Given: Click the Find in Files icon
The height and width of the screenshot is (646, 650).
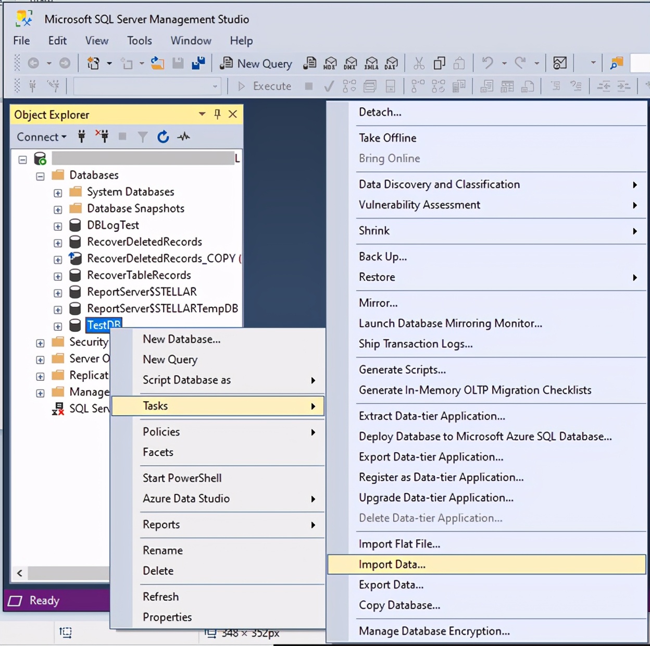Looking at the screenshot, I should 617,64.
